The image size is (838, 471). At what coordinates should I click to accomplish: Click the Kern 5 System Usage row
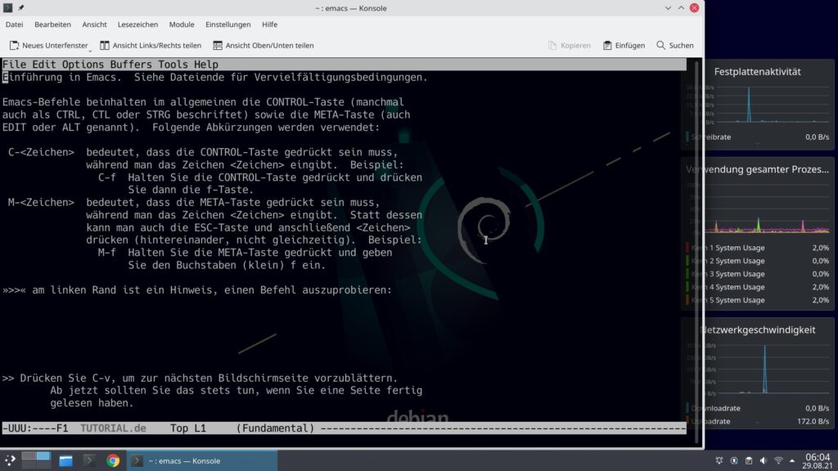click(758, 300)
